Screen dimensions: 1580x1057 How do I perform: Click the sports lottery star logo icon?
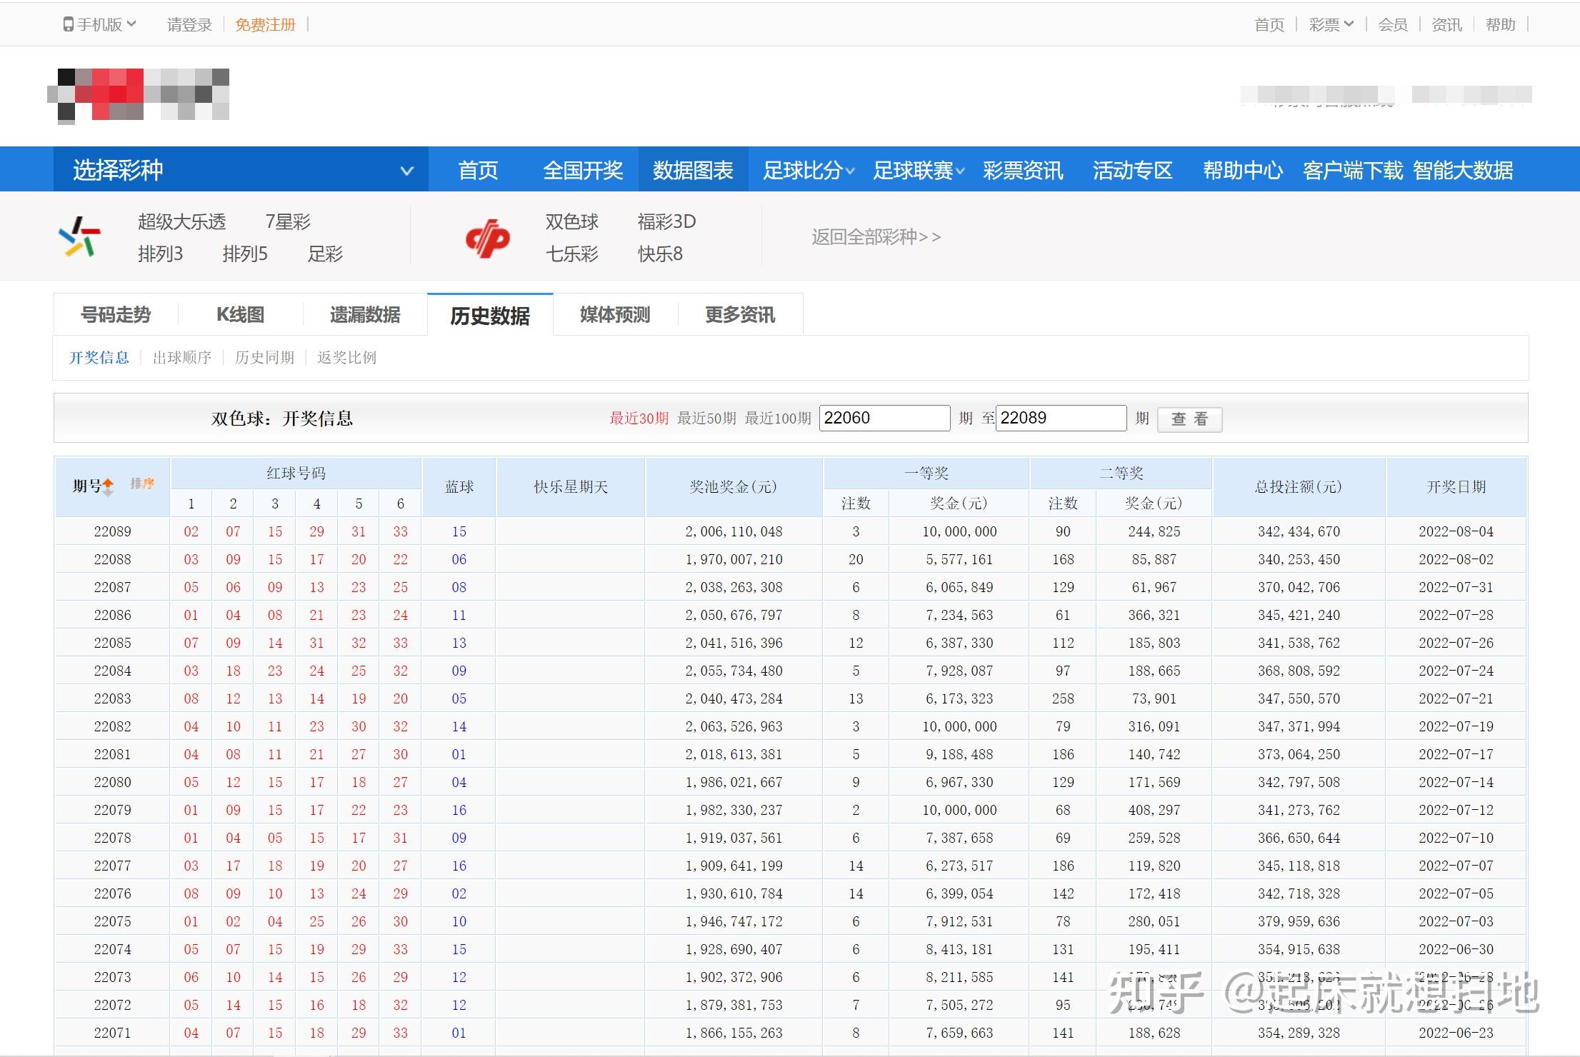click(80, 237)
